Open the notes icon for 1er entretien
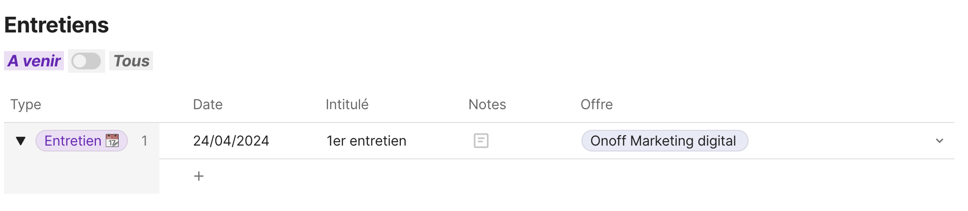Viewport: 968px width, 211px height. coord(481,141)
